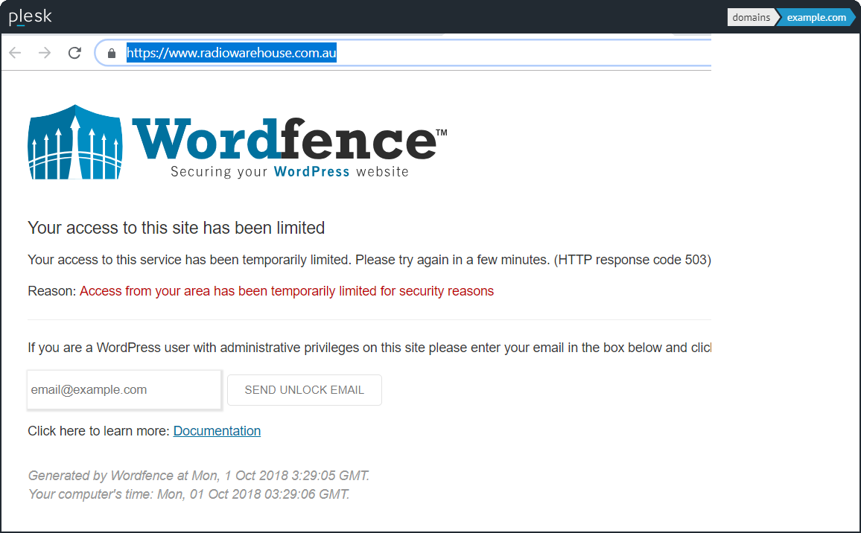Screen dimensions: 861x533
Task: Focus the email@example.com input box
Action: tap(124, 389)
